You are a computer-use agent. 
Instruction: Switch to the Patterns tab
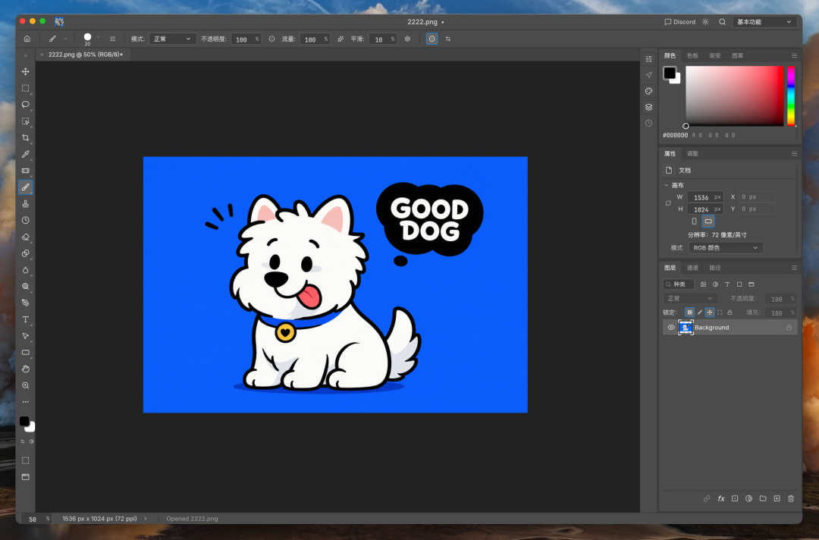tap(737, 55)
